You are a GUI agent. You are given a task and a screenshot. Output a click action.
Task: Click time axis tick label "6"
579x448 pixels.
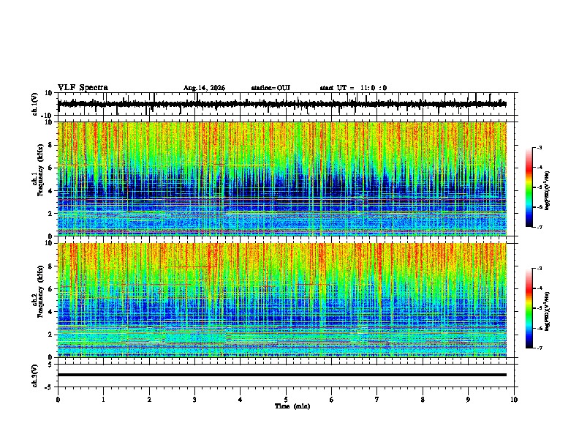point(332,400)
